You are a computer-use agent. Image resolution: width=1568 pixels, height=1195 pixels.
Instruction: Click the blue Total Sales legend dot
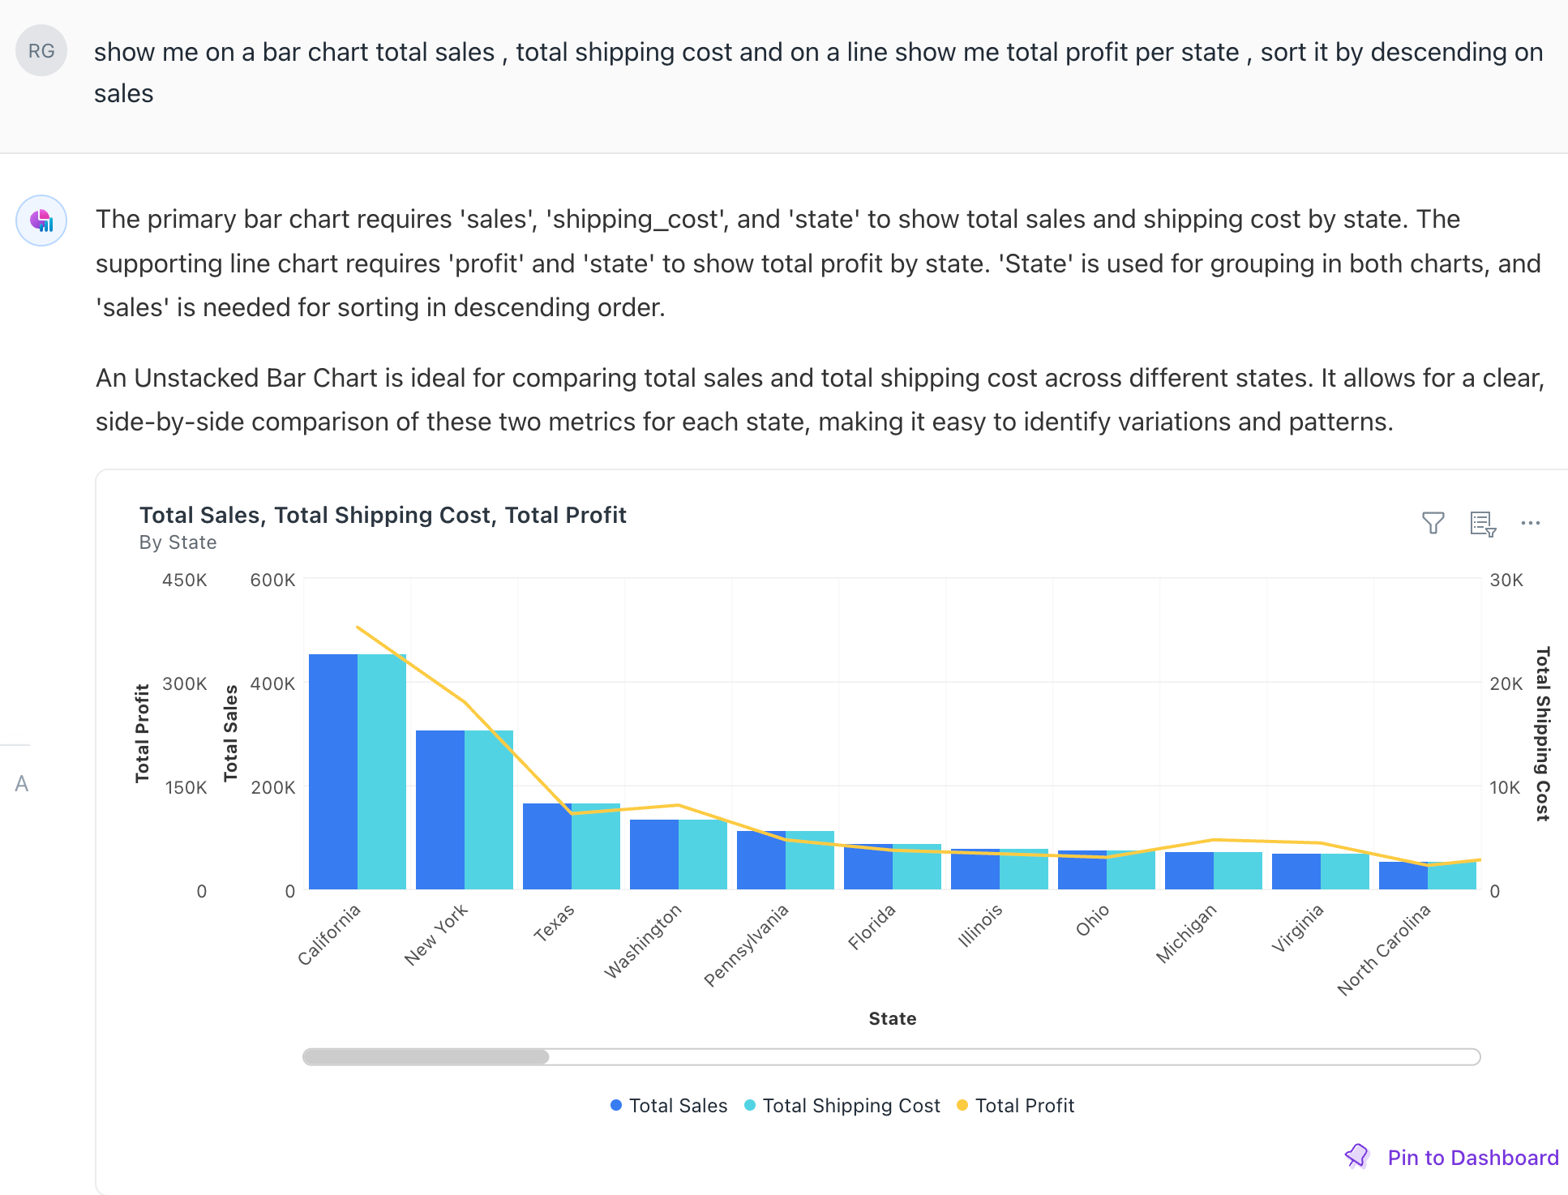point(616,1105)
